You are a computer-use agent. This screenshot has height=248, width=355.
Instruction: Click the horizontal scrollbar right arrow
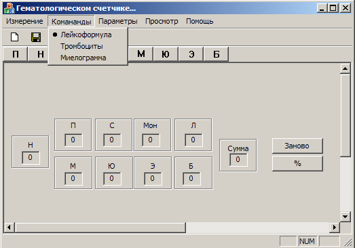[335, 227]
